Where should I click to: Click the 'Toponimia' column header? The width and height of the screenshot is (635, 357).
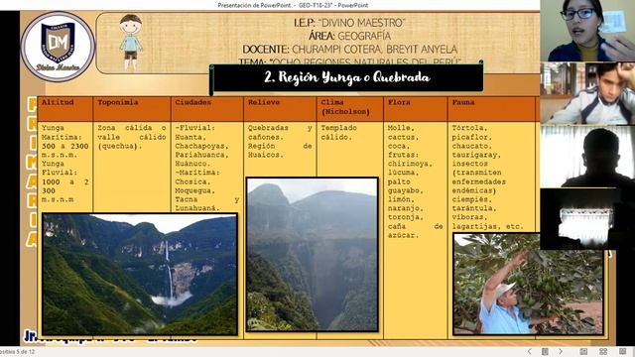click(x=132, y=108)
